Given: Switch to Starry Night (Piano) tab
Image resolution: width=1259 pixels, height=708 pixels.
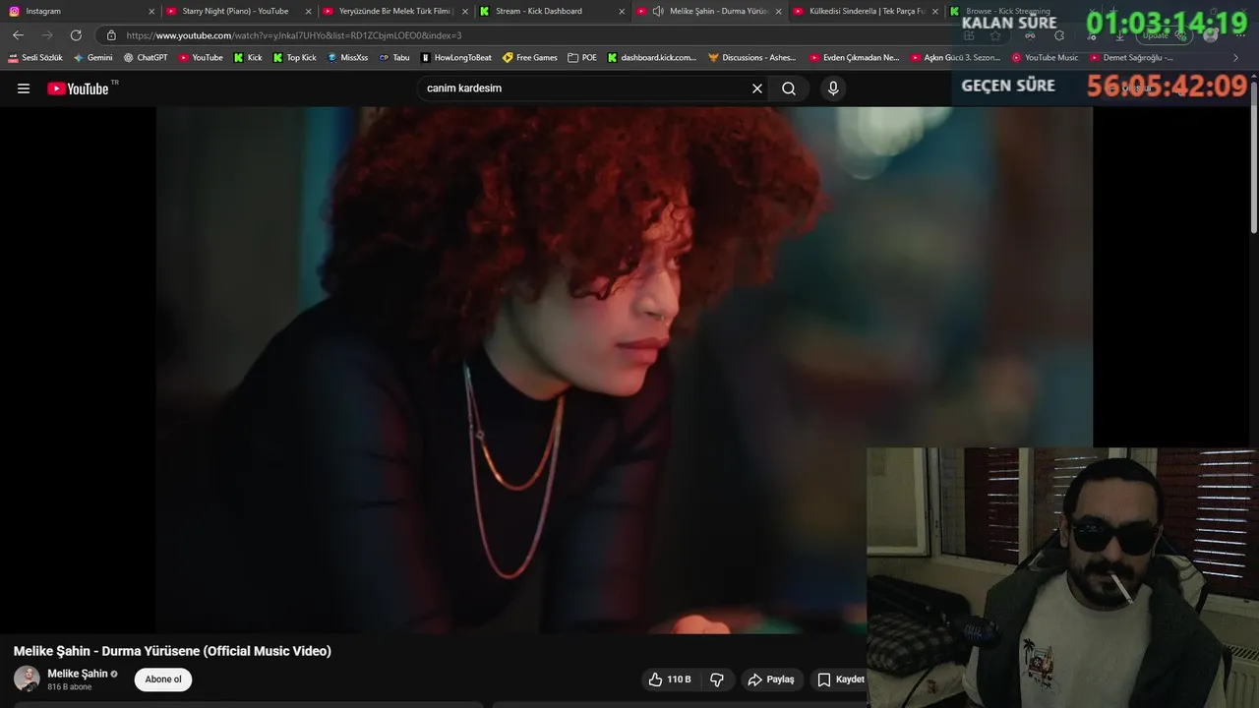Looking at the screenshot, I should click(236, 11).
